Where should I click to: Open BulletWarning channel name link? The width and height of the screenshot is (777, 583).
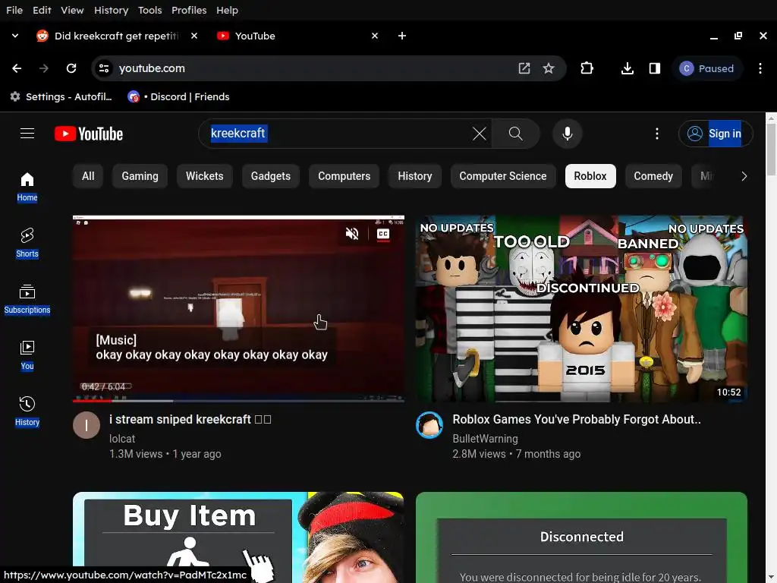click(485, 439)
